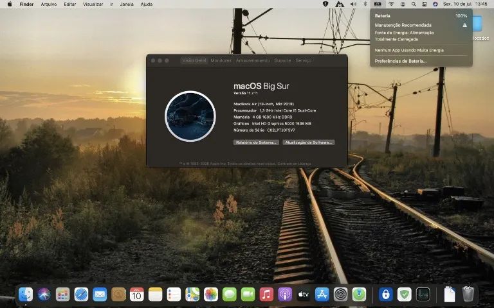Open the volume control in menu bar
This screenshot has width=494, height=308.
click(x=353, y=4)
